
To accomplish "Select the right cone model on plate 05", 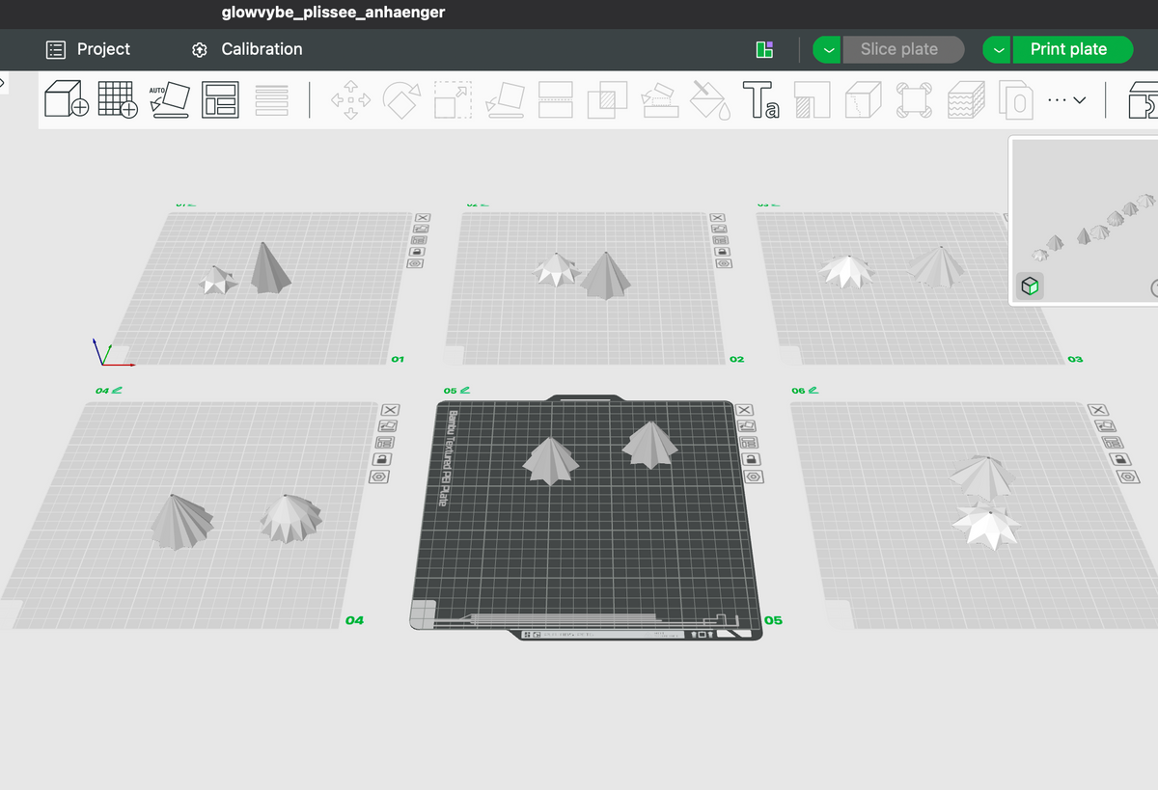I will 649,445.
